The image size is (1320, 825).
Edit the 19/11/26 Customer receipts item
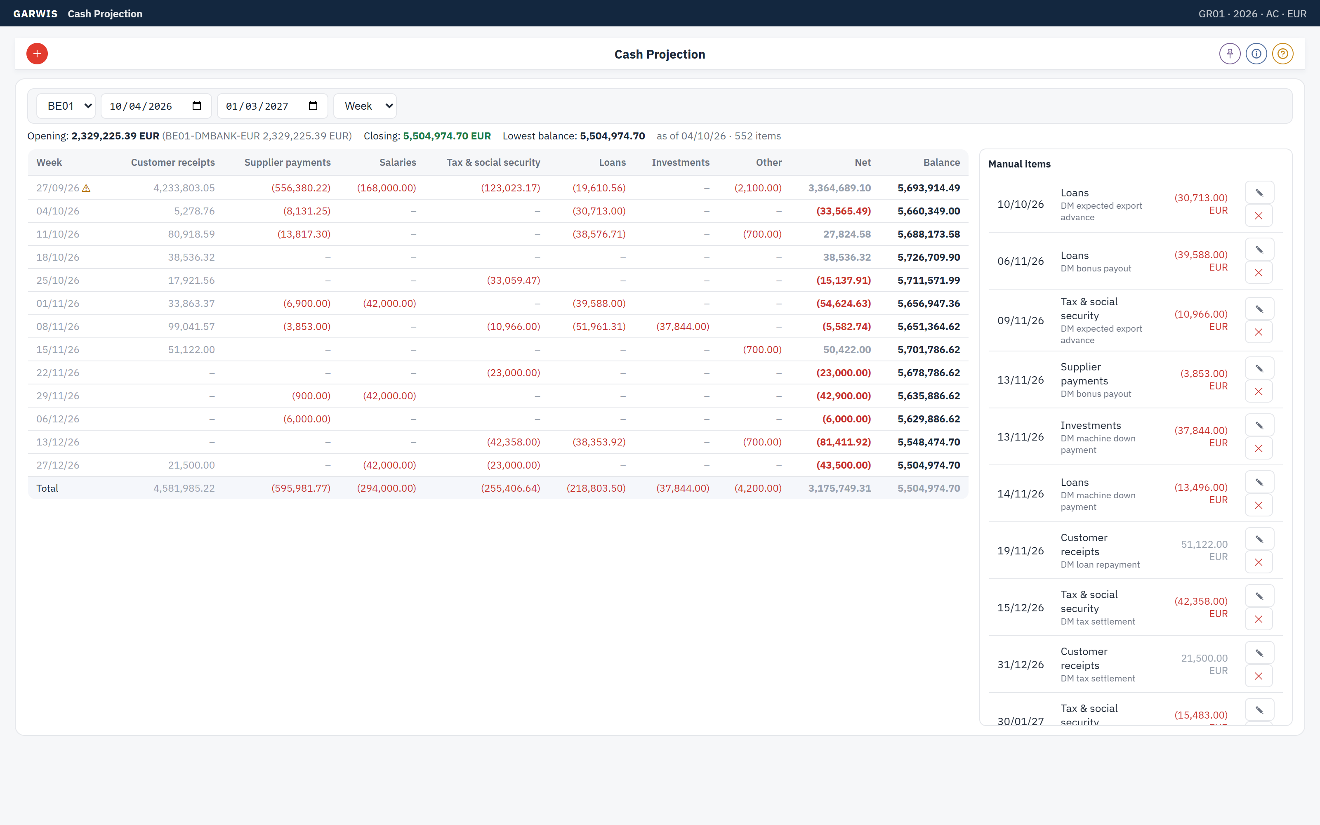[1259, 539]
